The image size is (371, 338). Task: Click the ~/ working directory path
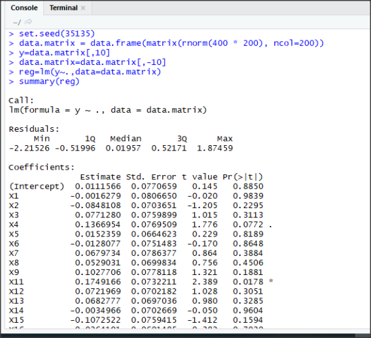pos(17,23)
